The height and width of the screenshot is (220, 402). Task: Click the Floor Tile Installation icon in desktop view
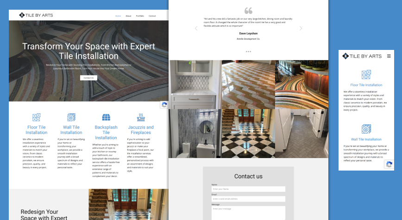pos(37,117)
